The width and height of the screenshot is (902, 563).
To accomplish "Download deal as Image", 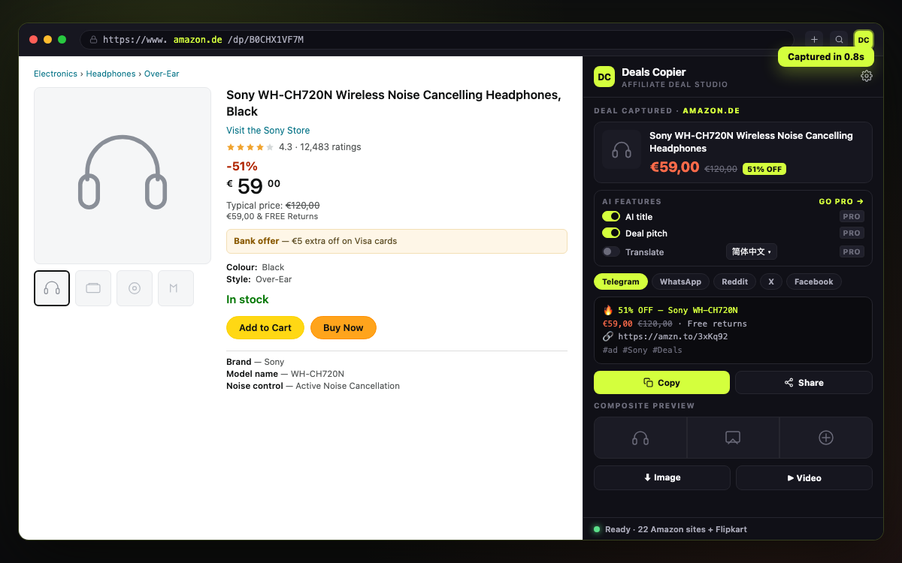I will (662, 477).
